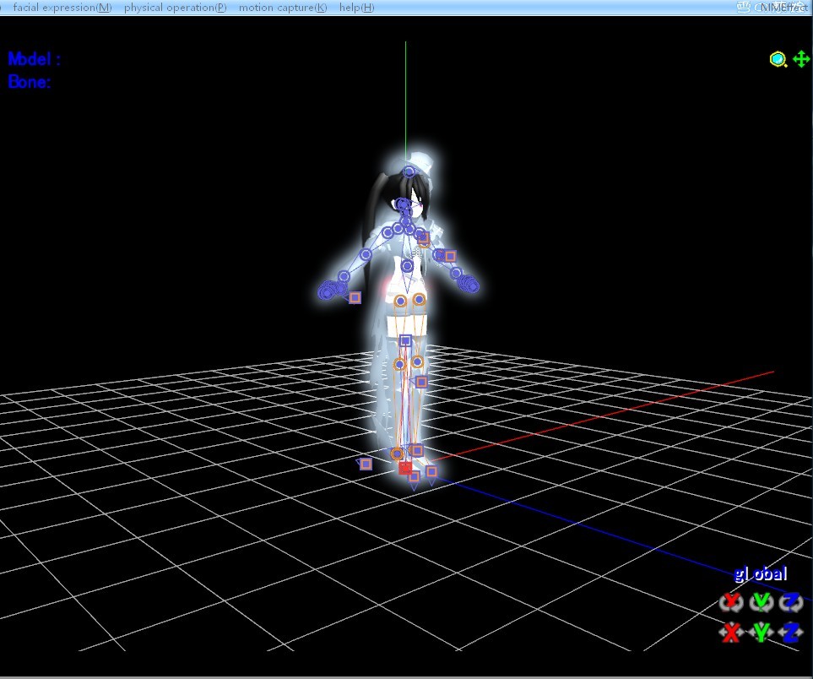Select the square bone handle between the thighs
This screenshot has height=679, width=813.
point(405,341)
